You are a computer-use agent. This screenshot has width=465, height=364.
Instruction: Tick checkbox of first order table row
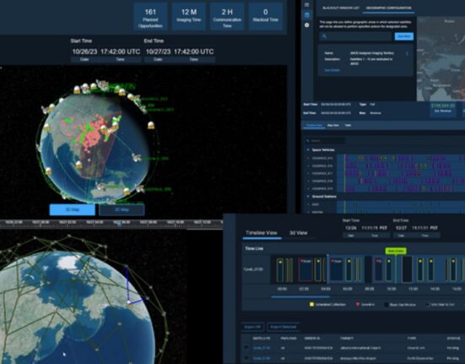[246, 347]
